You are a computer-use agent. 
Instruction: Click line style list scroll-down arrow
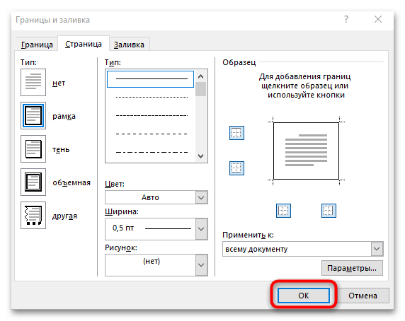click(x=200, y=156)
